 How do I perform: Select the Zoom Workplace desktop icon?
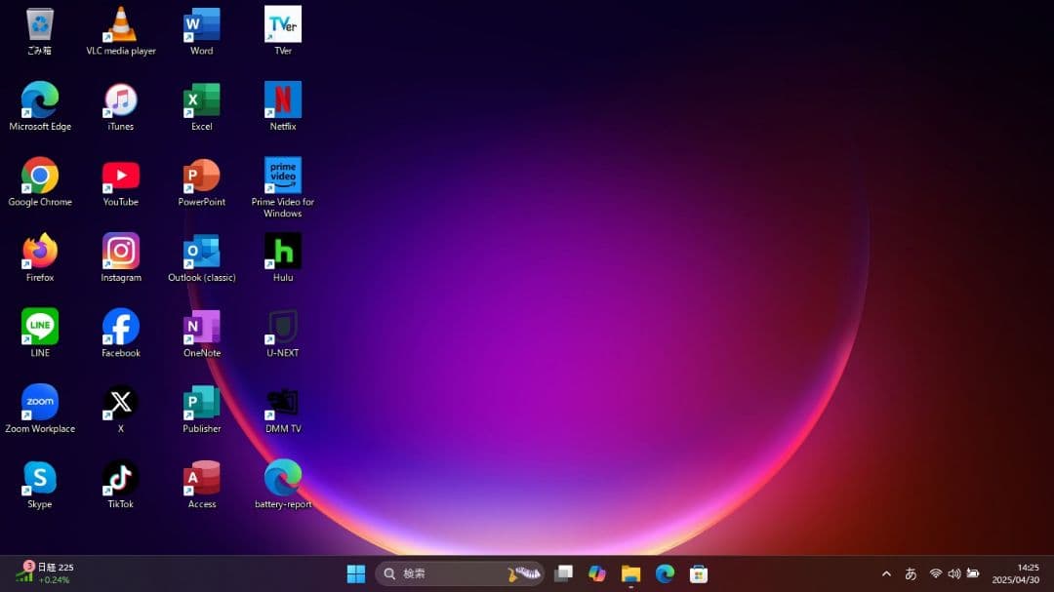pos(40,403)
